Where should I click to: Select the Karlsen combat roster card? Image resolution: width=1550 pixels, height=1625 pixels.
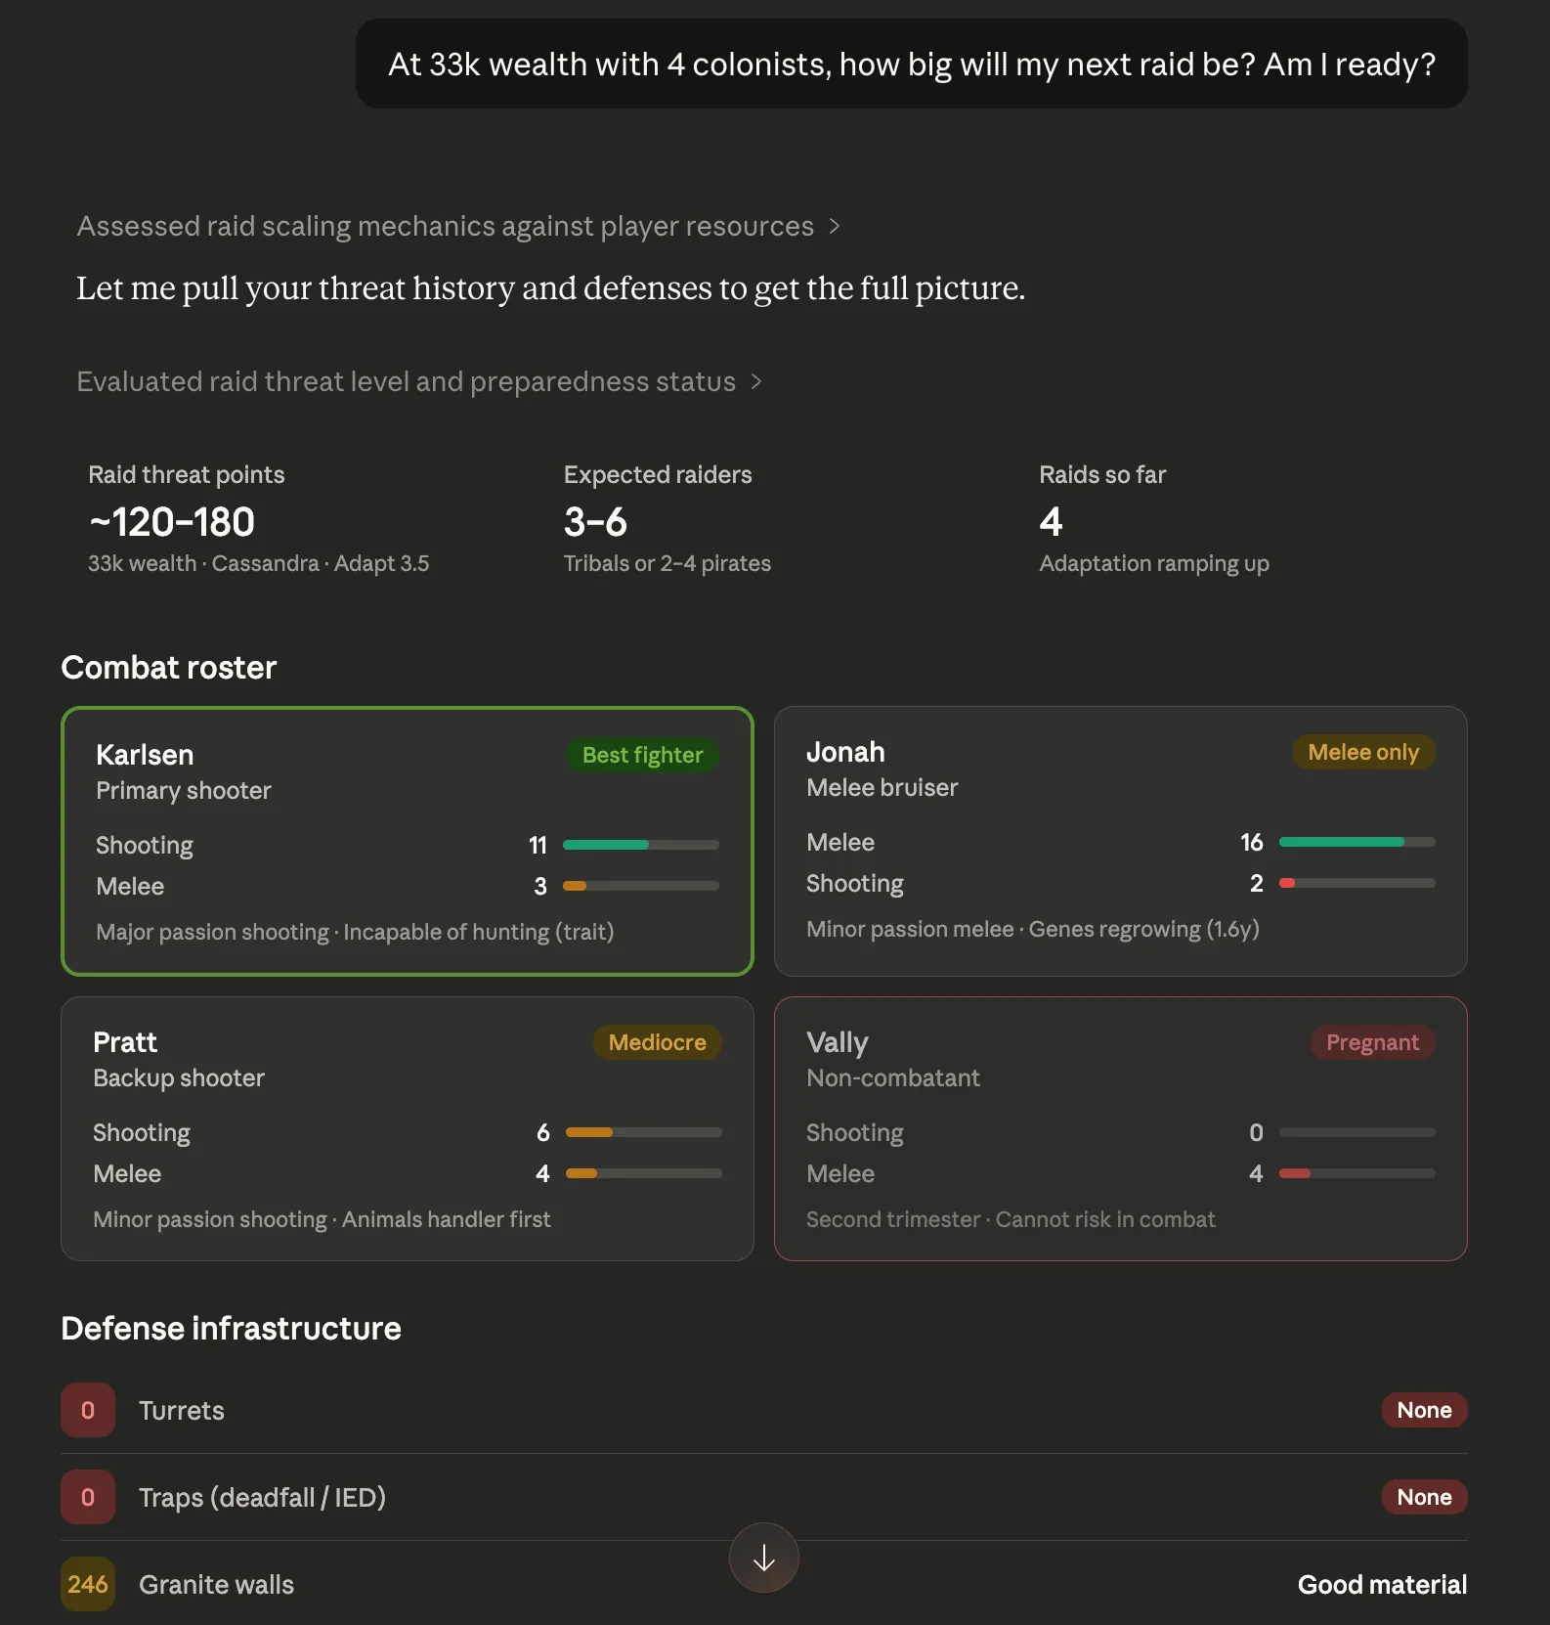tap(407, 841)
